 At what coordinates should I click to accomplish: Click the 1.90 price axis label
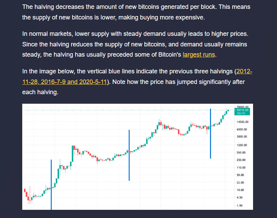pos(240,205)
